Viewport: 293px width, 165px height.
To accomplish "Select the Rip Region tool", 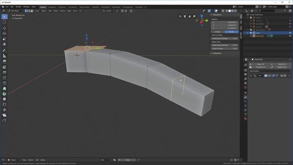I will click(5, 121).
